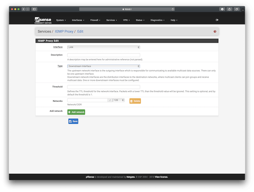Open the Status menu
The height and width of the screenshot is (192, 254).
point(140,20)
